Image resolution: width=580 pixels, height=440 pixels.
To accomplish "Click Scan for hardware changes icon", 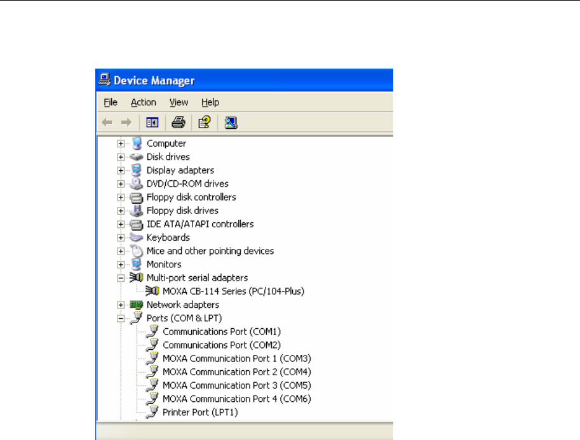I will (x=231, y=123).
